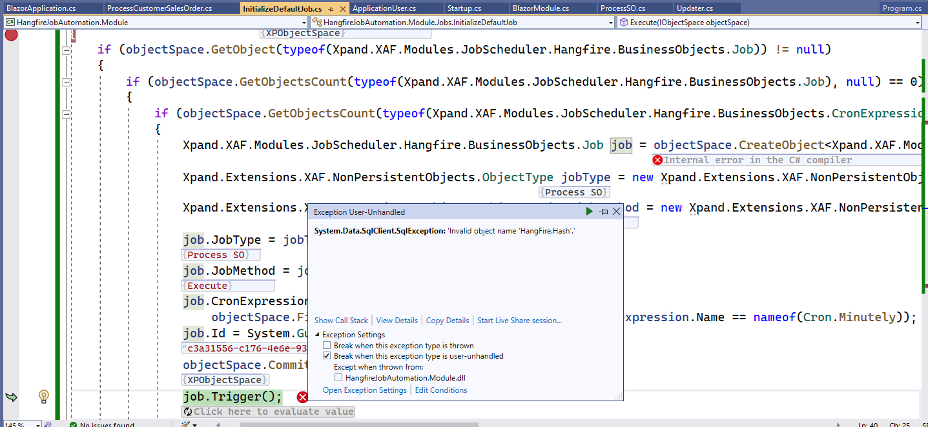Image resolution: width=928 pixels, height=427 pixels.
Task: Continue execution via green play arrow
Action: (588, 211)
